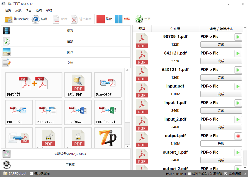This screenshot has width=248, height=177.
Task: Click the red error icon for output.pdf
Action: point(238,136)
